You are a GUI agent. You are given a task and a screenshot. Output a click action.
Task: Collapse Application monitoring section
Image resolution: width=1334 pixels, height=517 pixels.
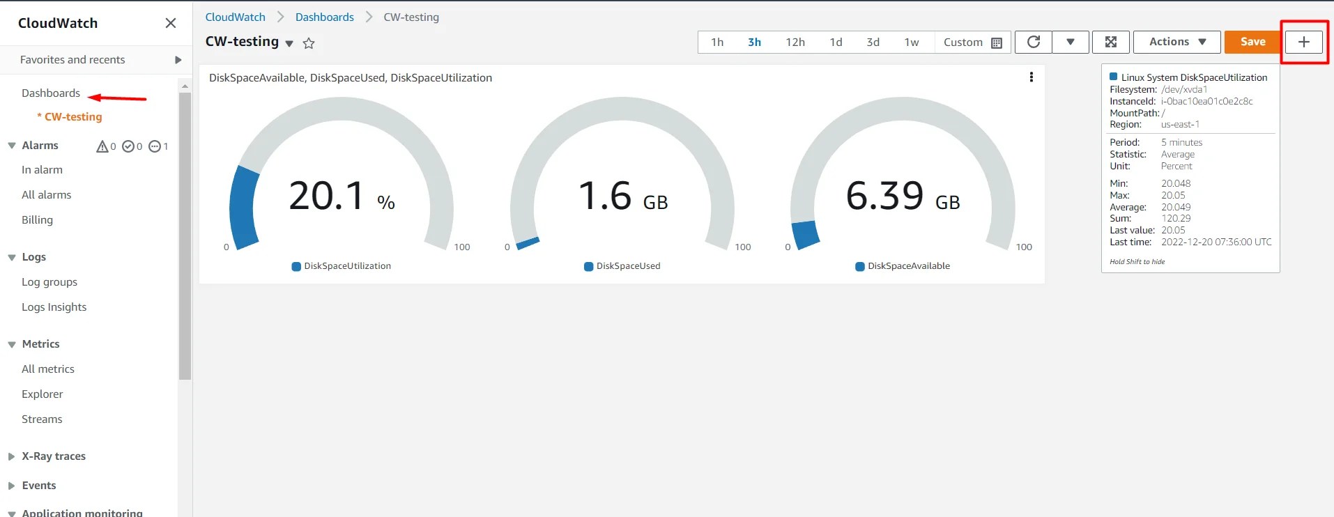[12, 514]
